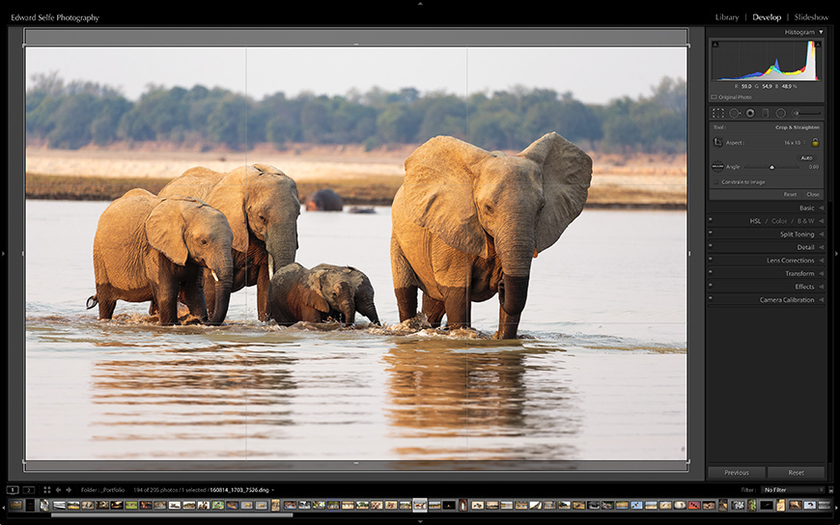Click the second window display button 2

(x=29, y=489)
